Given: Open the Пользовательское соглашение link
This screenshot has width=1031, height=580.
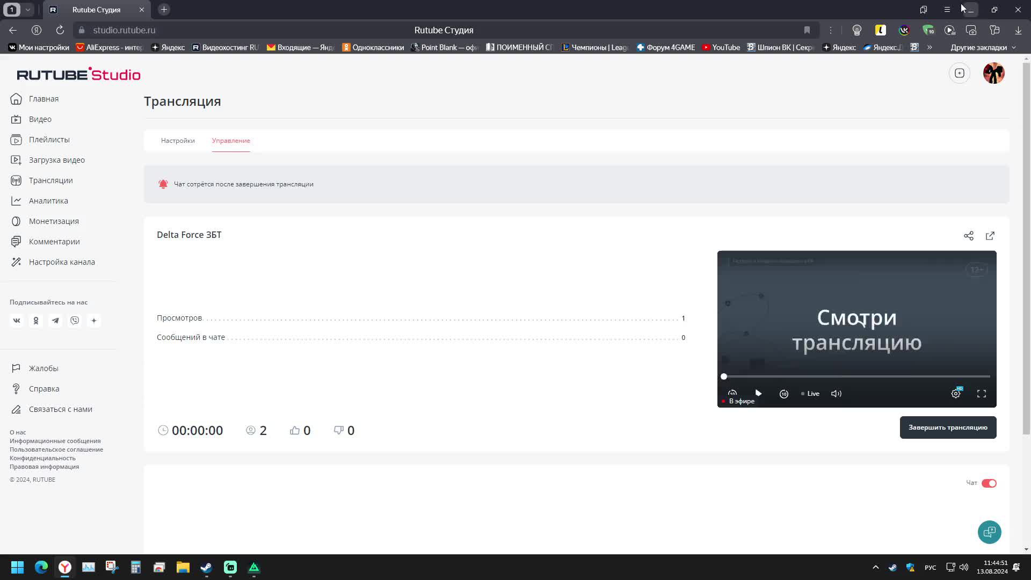Looking at the screenshot, I should pos(56,450).
